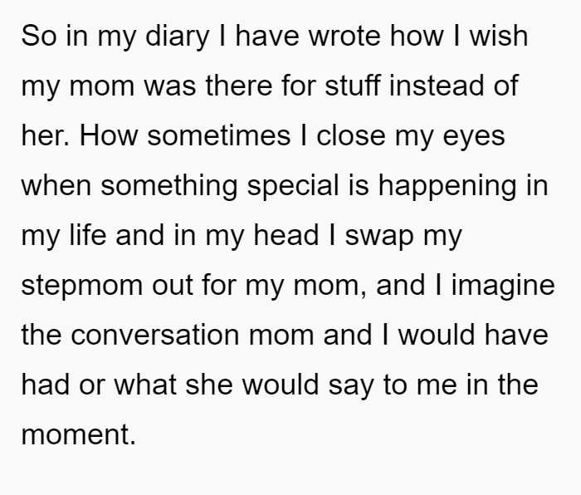Click the word "conversation" in the text
Image resolution: width=581 pixels, height=495 pixels.
pos(155,335)
